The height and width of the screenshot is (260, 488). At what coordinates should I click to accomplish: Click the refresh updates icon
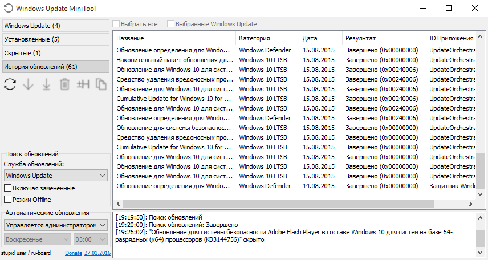[10, 84]
